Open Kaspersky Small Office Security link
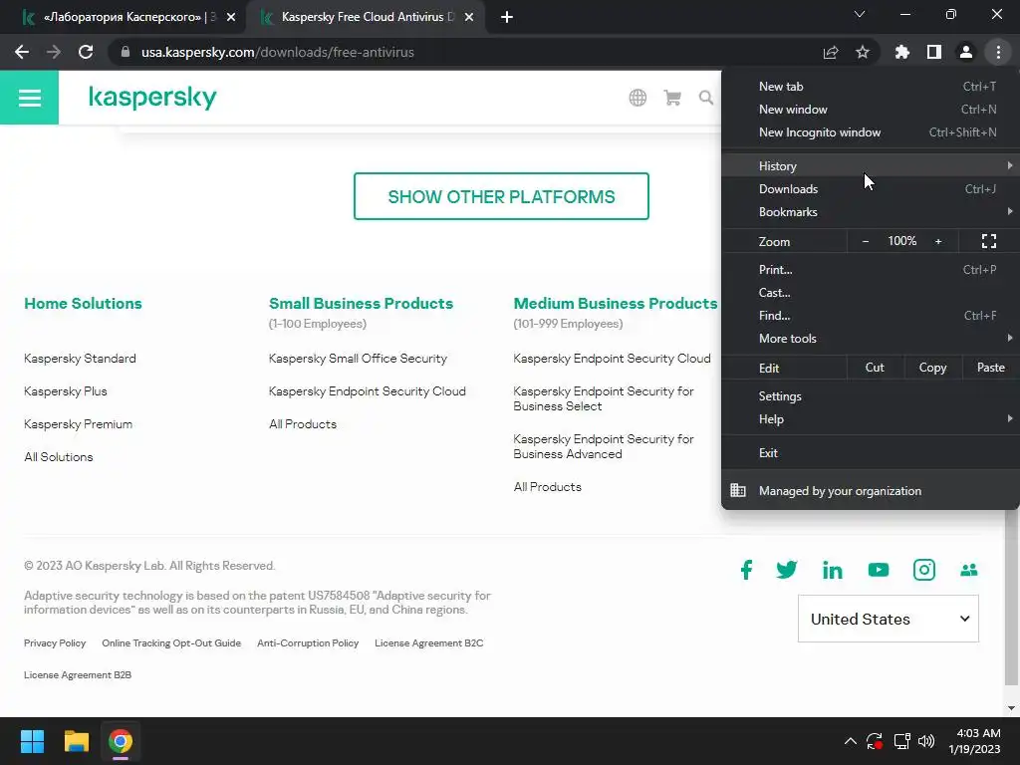The width and height of the screenshot is (1020, 765). (x=358, y=359)
